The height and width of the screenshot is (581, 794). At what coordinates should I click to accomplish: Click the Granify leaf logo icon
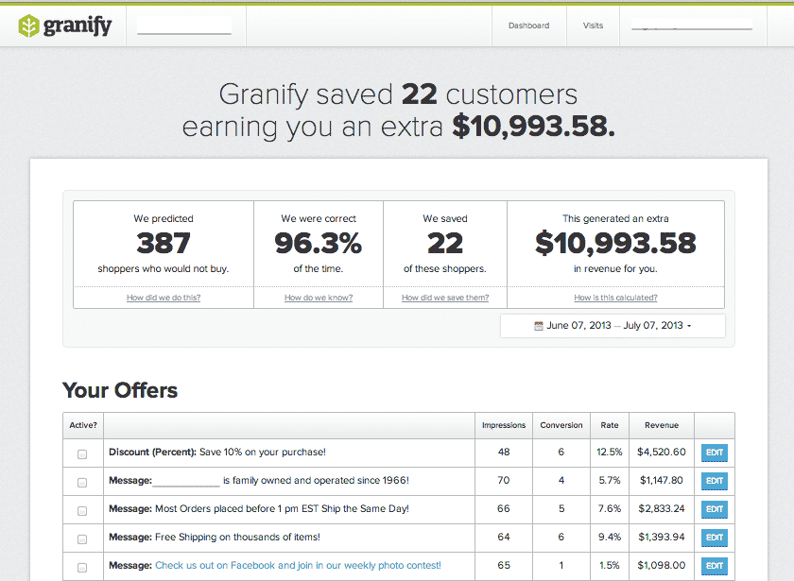point(29,26)
